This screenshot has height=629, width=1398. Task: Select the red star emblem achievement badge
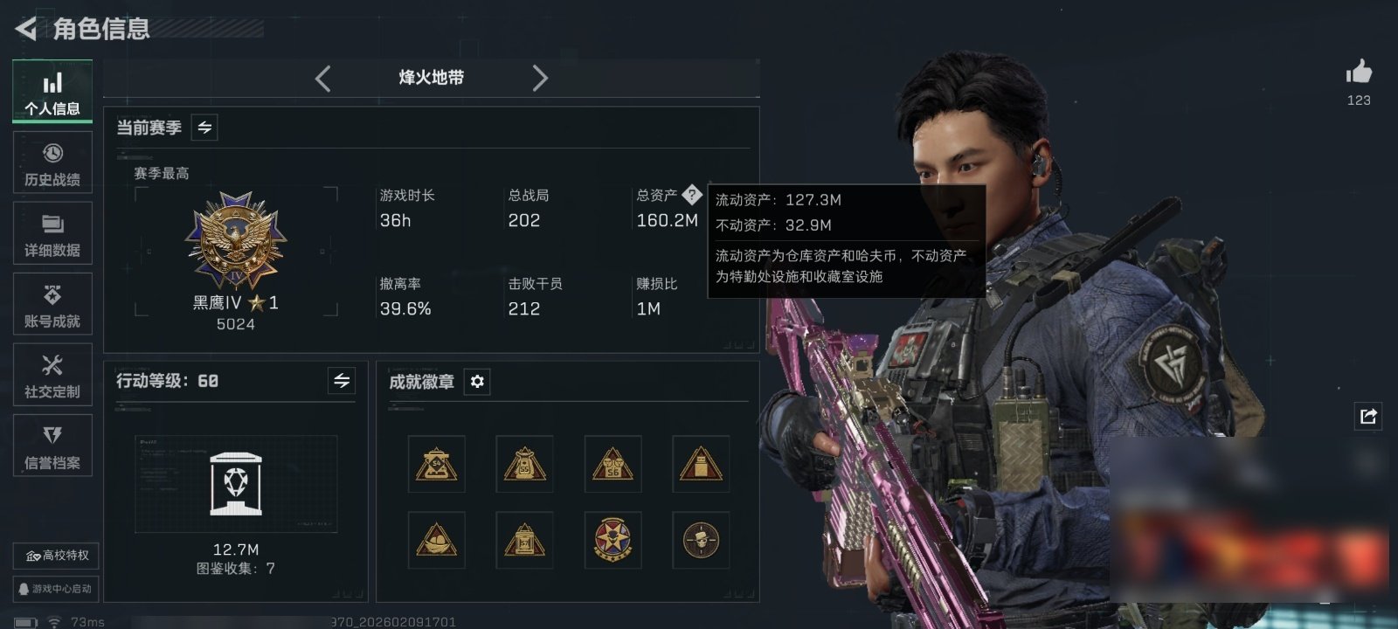[612, 540]
